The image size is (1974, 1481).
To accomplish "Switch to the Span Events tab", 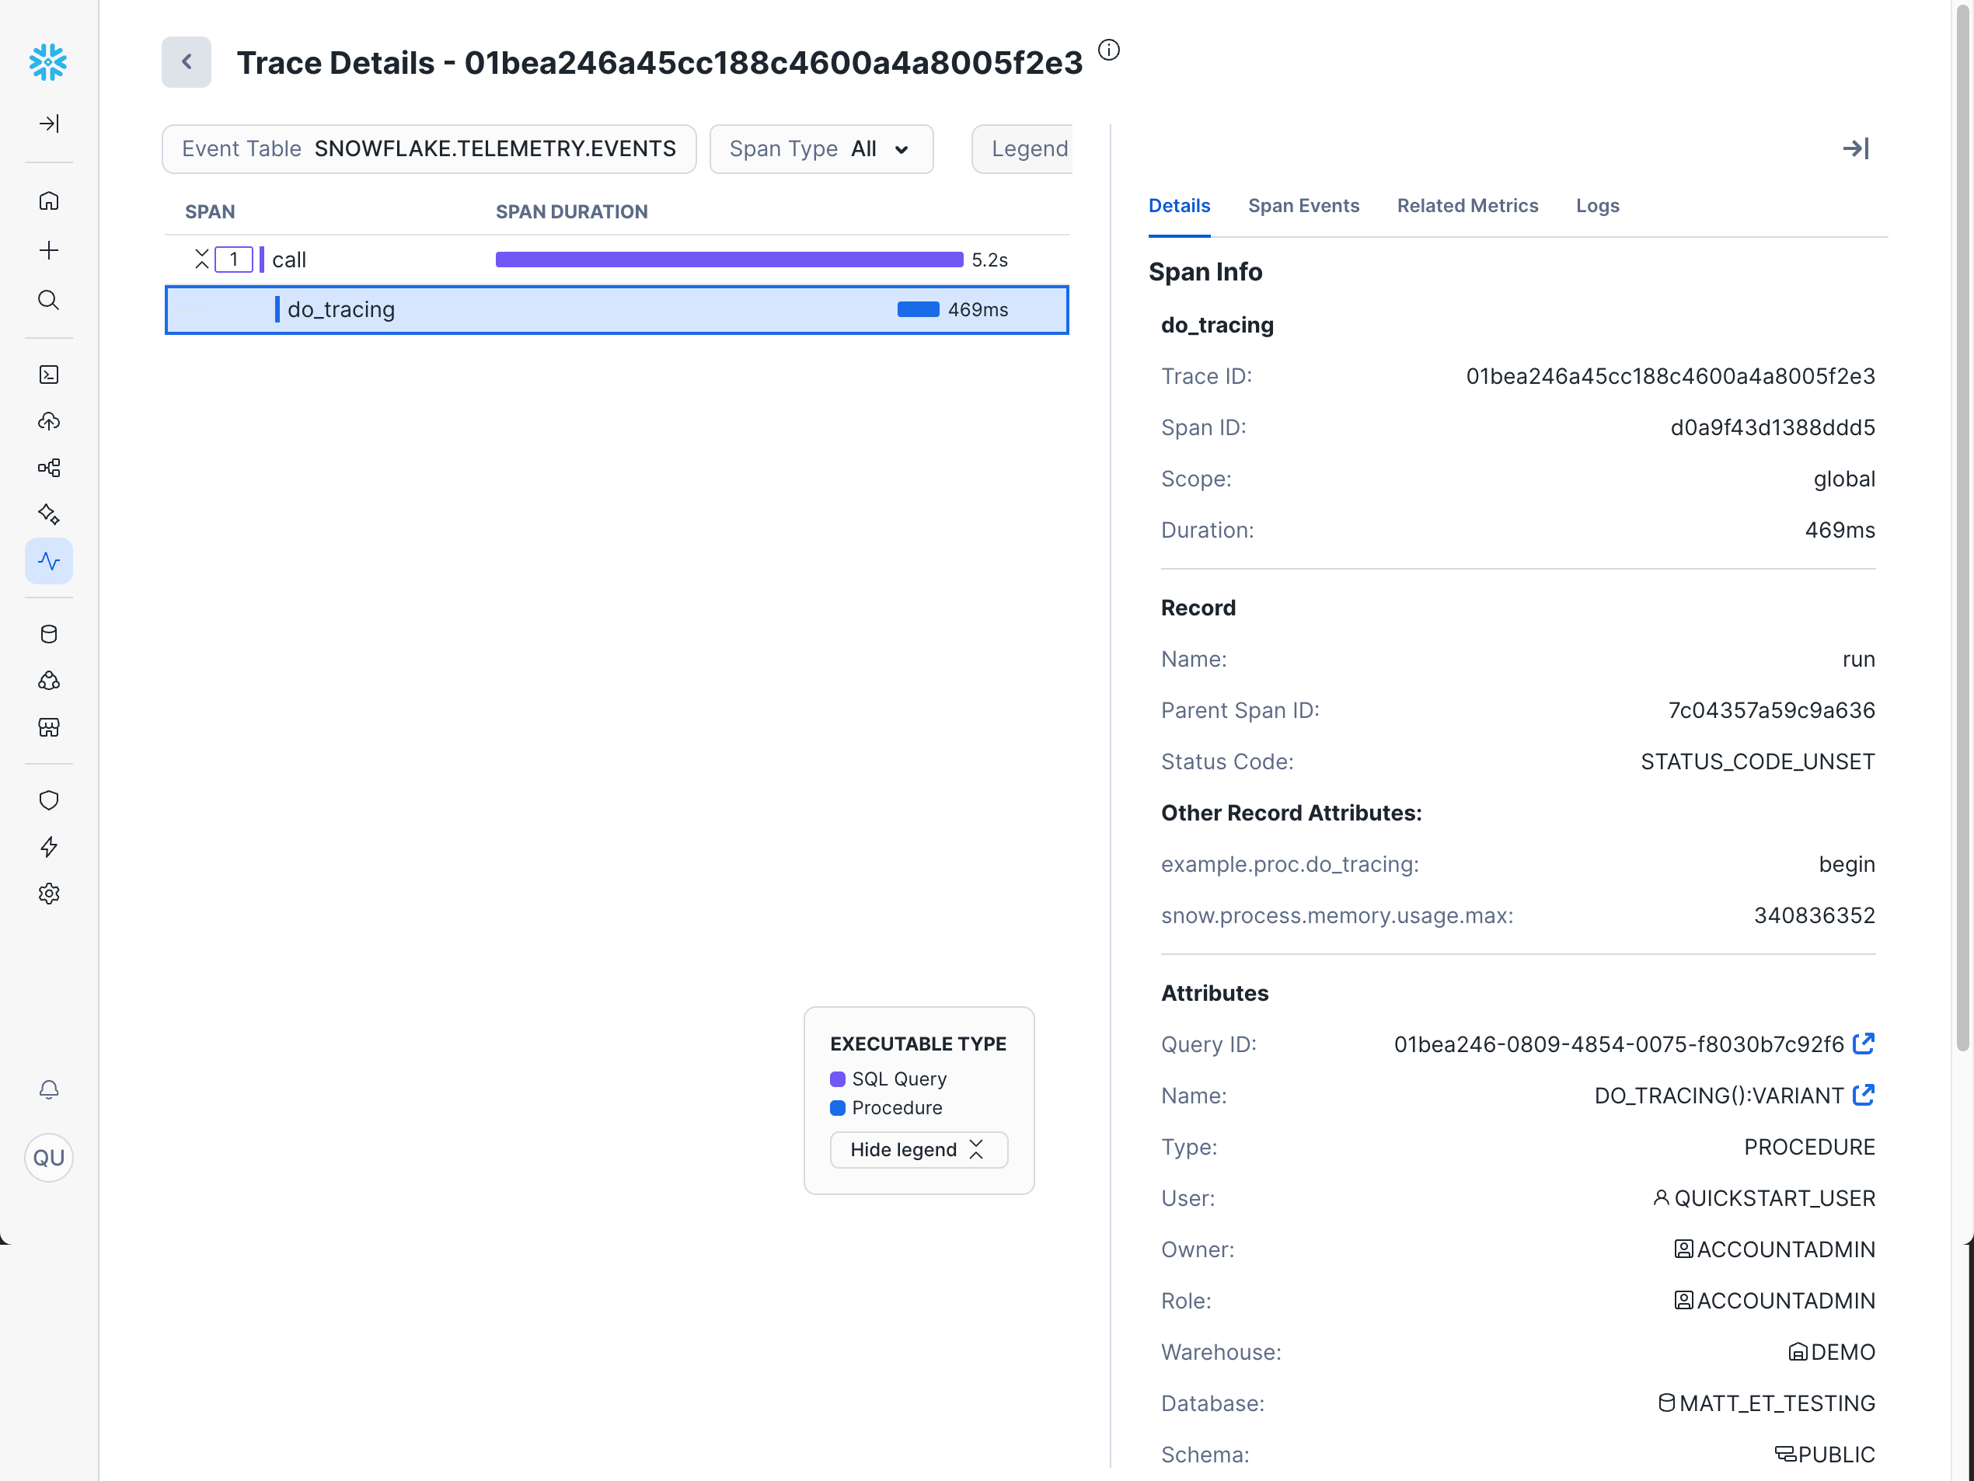I will [1304, 206].
